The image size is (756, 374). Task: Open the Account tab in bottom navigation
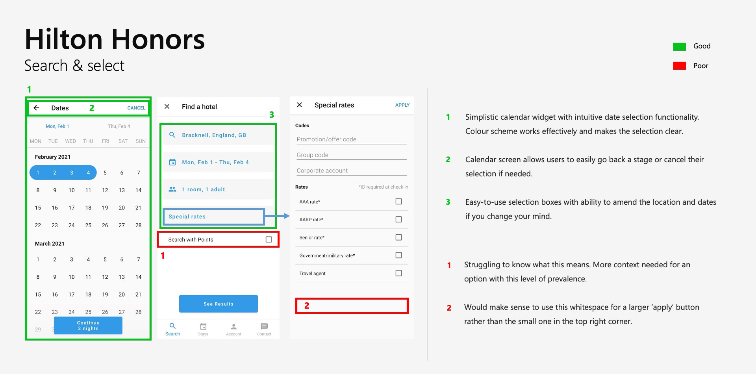pos(233,329)
